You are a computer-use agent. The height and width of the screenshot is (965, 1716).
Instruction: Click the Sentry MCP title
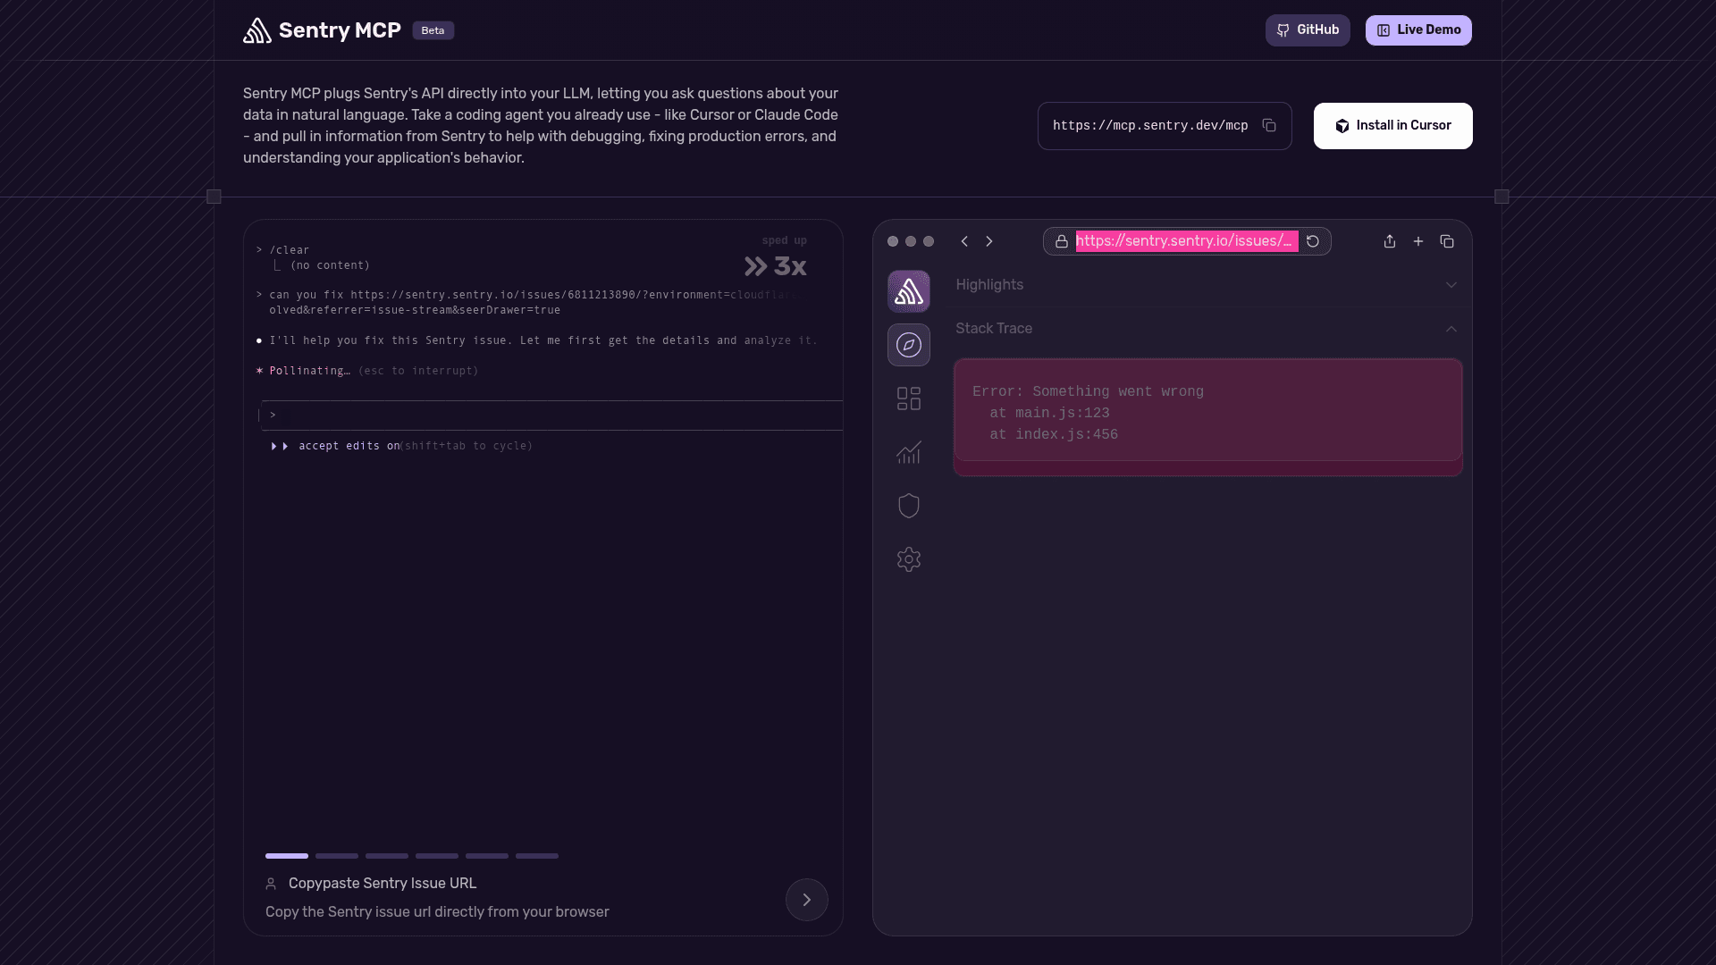tap(340, 30)
